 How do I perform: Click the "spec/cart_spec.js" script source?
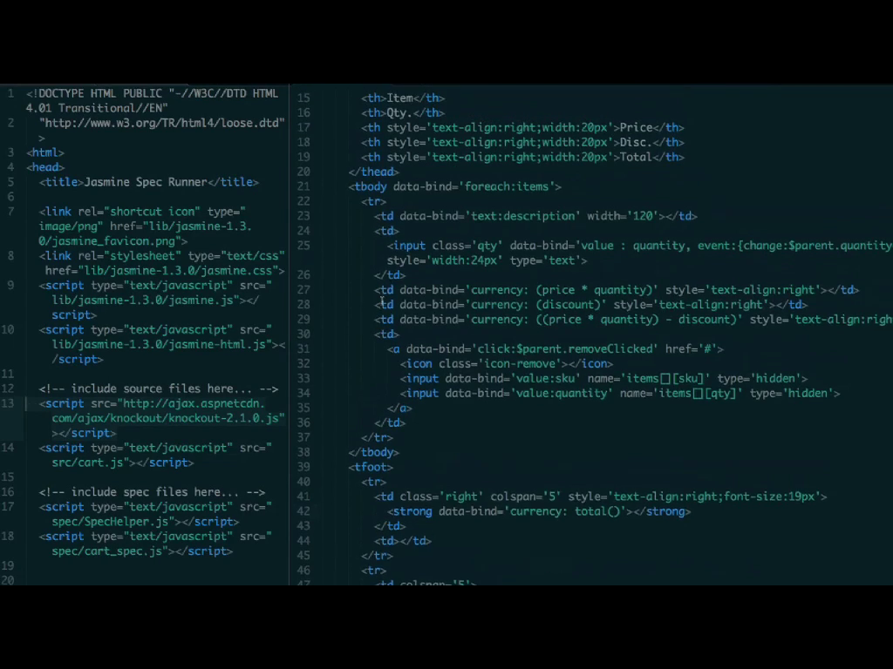click(x=107, y=551)
